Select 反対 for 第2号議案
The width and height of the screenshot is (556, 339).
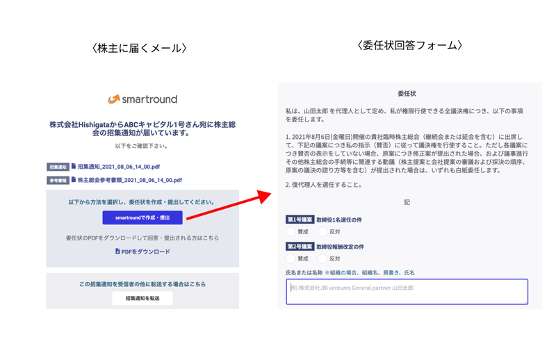(322, 258)
